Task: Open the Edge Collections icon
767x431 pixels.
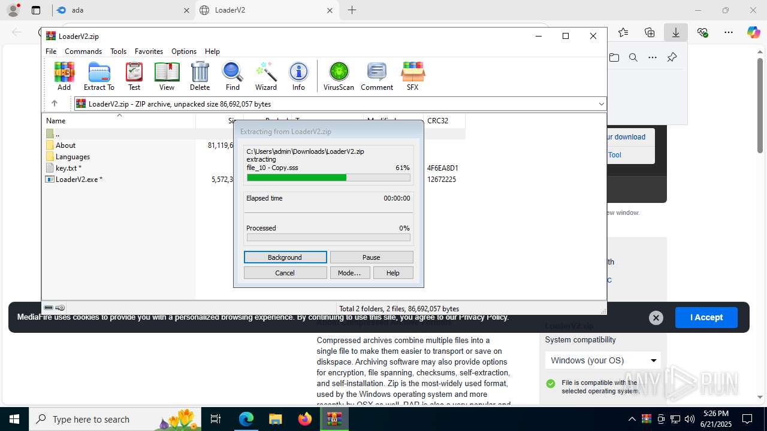Action: pyautogui.click(x=650, y=32)
